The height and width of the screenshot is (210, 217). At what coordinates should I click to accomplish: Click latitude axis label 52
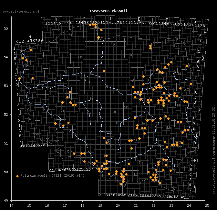[6, 115]
